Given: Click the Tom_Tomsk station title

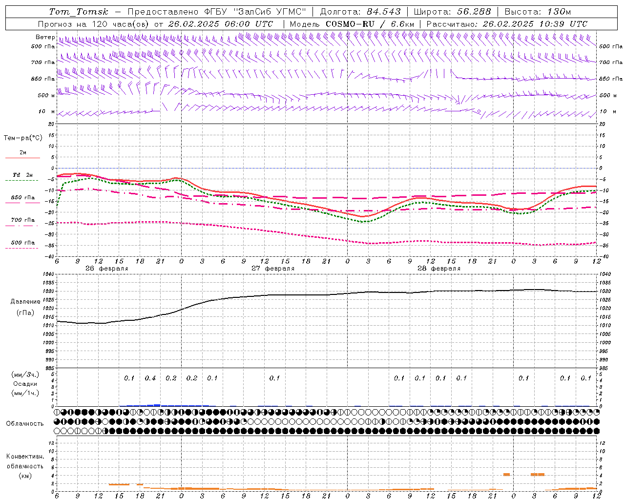Looking at the screenshot, I should [x=79, y=12].
